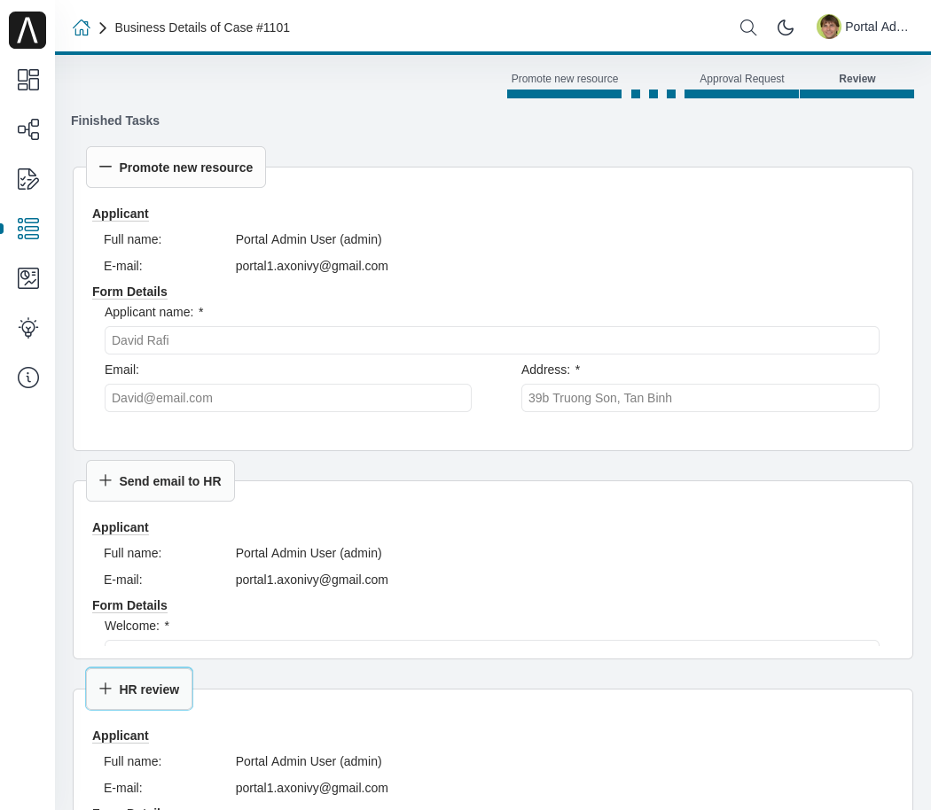Open the Portal Admin user menu
The image size is (931, 810).
coord(863,27)
